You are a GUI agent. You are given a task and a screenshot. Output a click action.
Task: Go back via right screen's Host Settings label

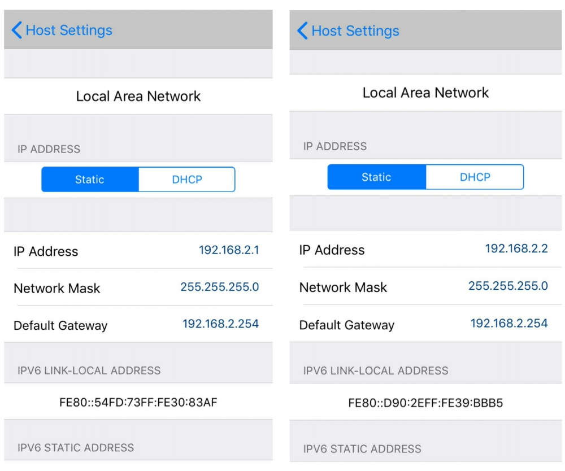coord(355,31)
